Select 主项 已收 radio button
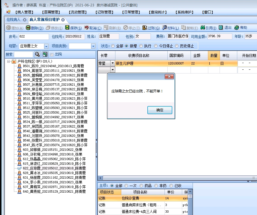The height and width of the screenshot is (215, 257). tap(171, 186)
